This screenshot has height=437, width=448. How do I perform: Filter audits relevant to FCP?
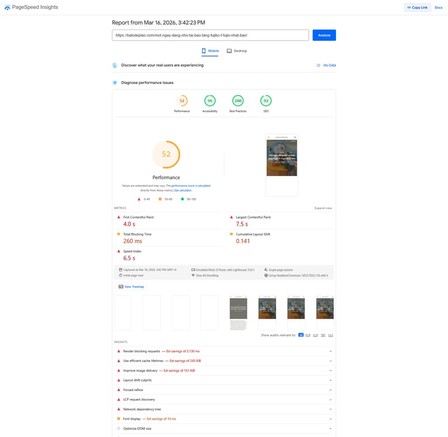309,335
